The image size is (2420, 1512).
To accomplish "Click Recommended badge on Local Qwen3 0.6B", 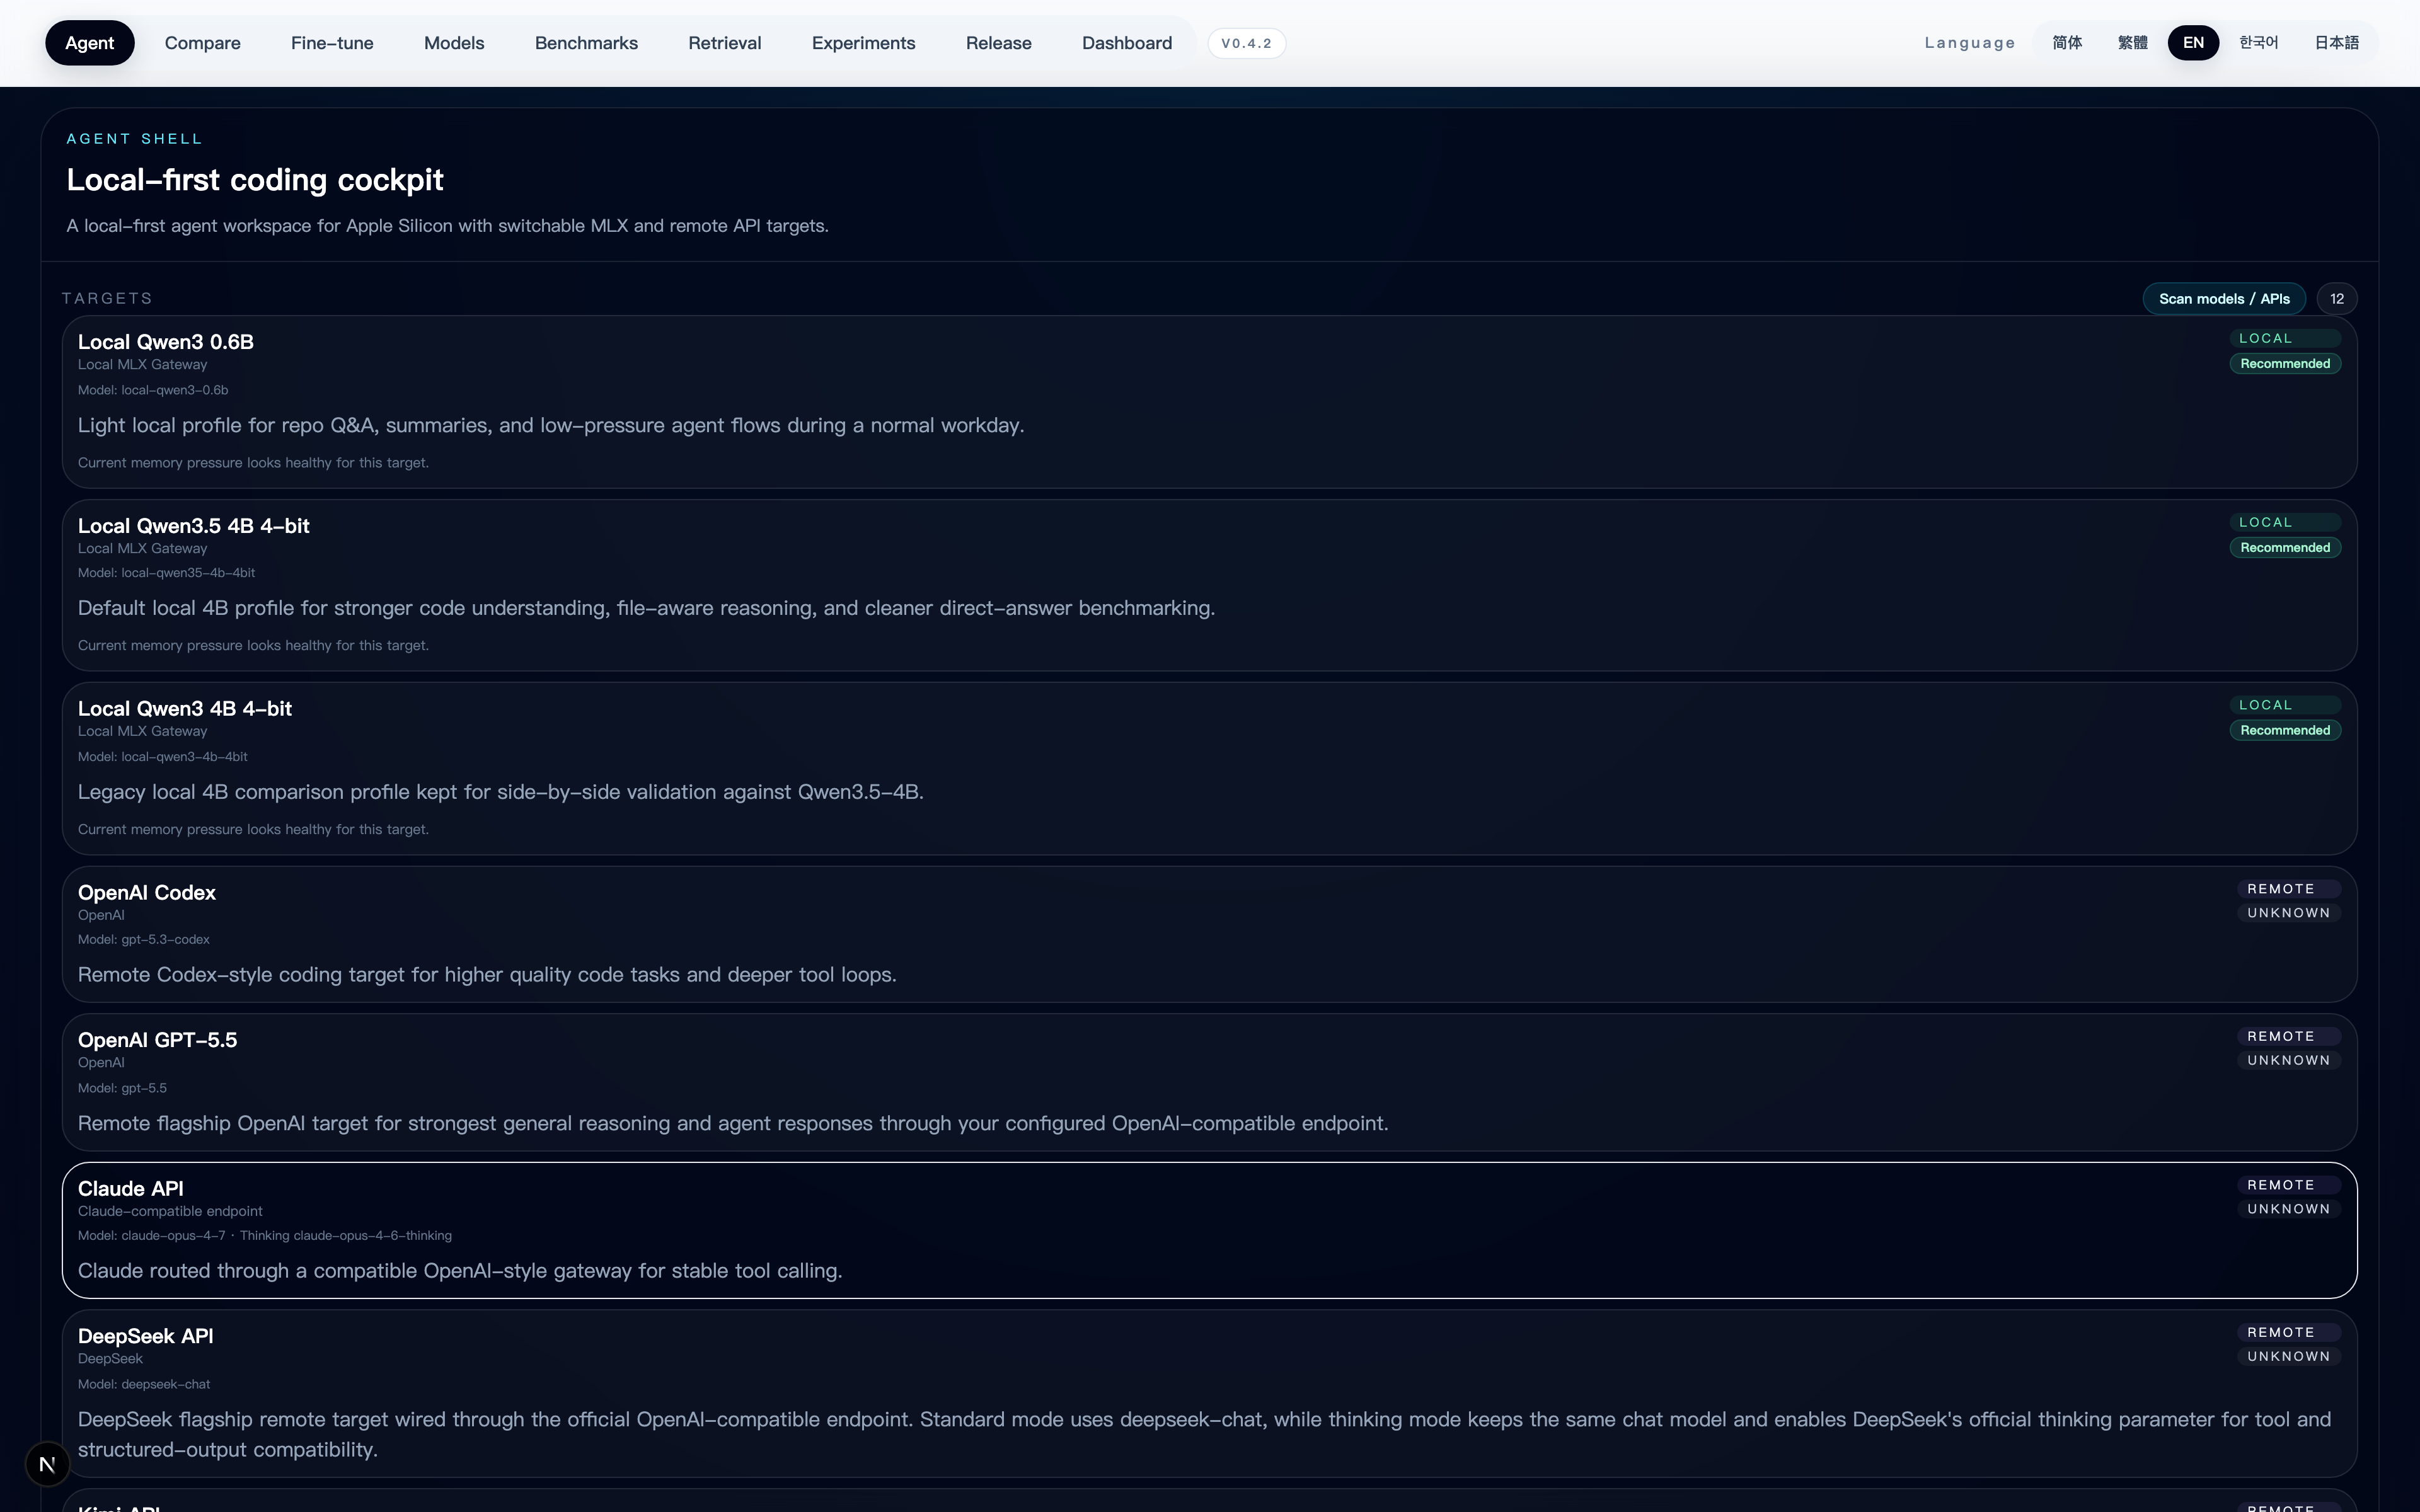I will (x=2285, y=364).
